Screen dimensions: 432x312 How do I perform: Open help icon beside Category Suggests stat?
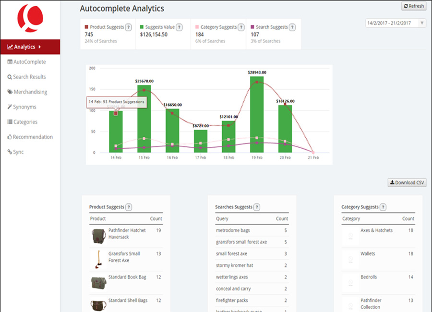click(241, 27)
